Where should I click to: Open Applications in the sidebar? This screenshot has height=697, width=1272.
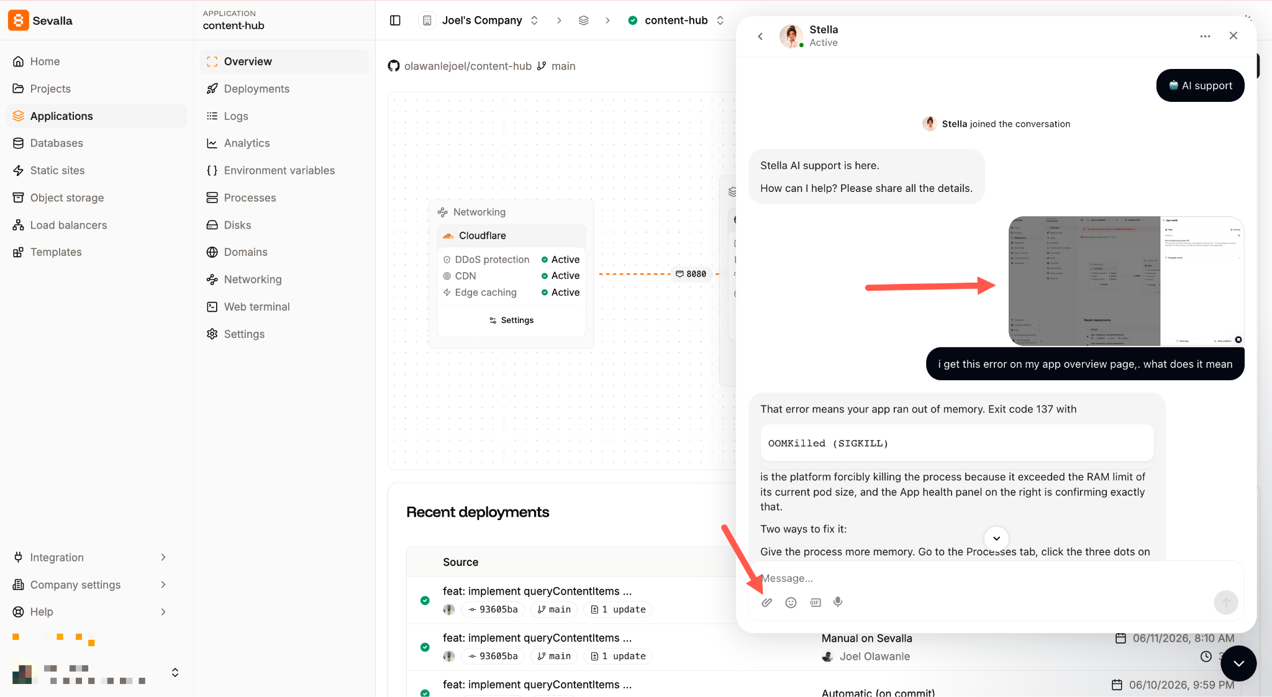[x=96, y=116]
